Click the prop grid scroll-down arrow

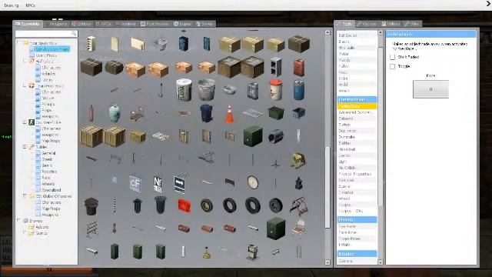(327, 262)
